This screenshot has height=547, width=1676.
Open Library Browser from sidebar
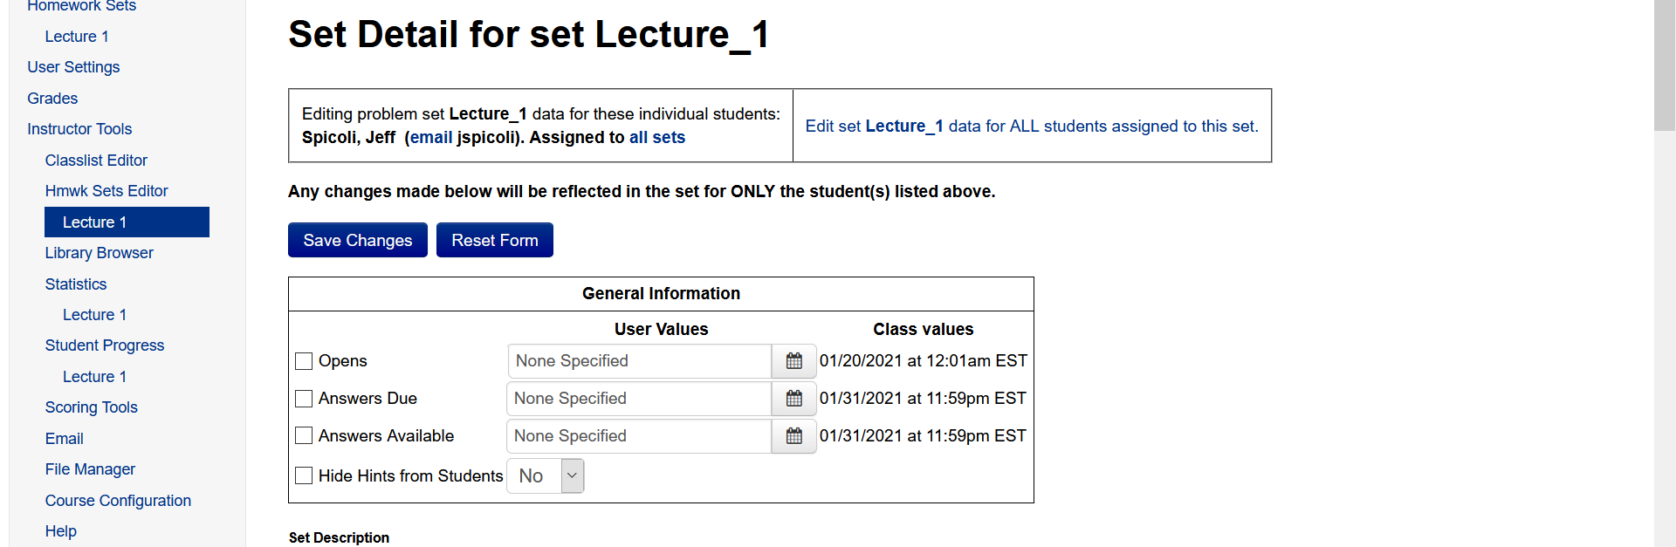(x=100, y=253)
